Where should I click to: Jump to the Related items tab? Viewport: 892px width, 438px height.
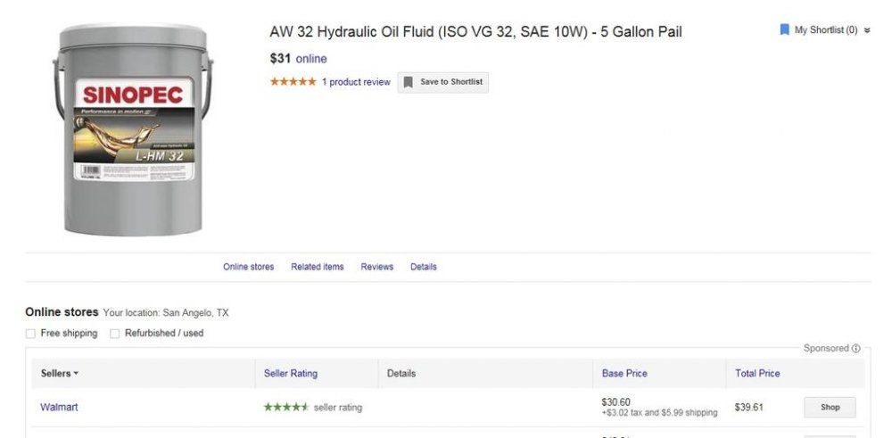pos(317,267)
